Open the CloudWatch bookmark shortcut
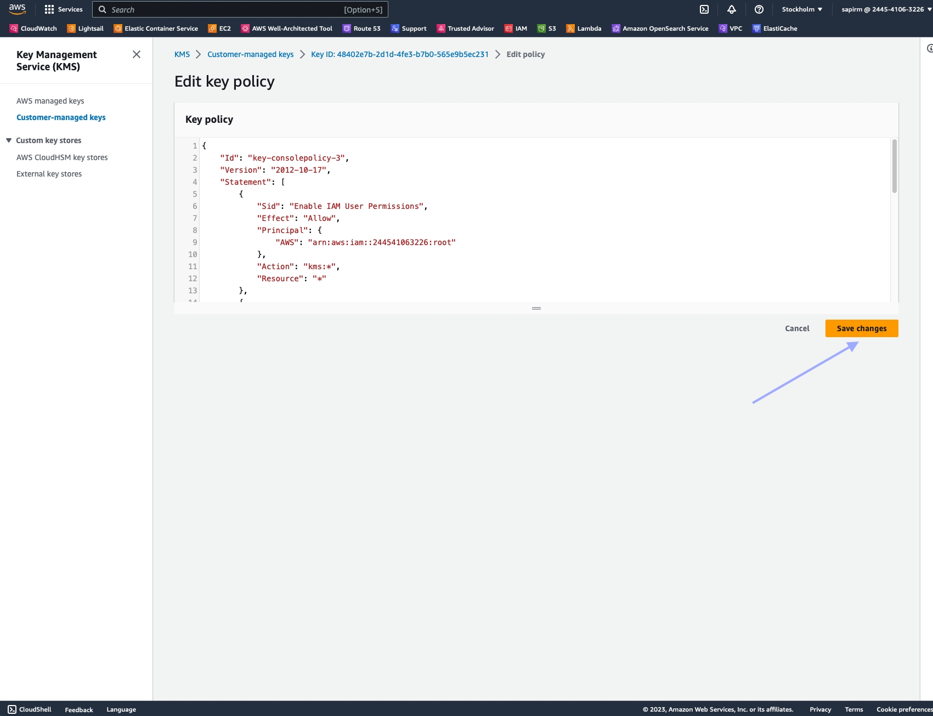This screenshot has height=716, width=933. tap(33, 29)
